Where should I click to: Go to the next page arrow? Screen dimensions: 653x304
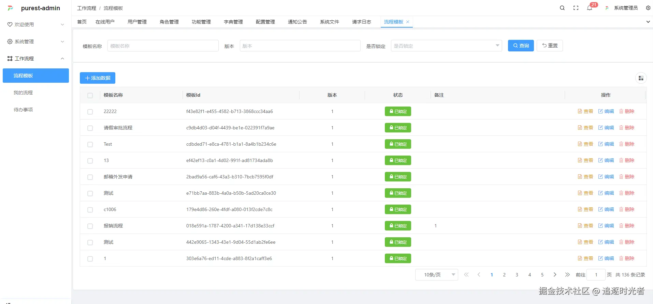(555, 275)
